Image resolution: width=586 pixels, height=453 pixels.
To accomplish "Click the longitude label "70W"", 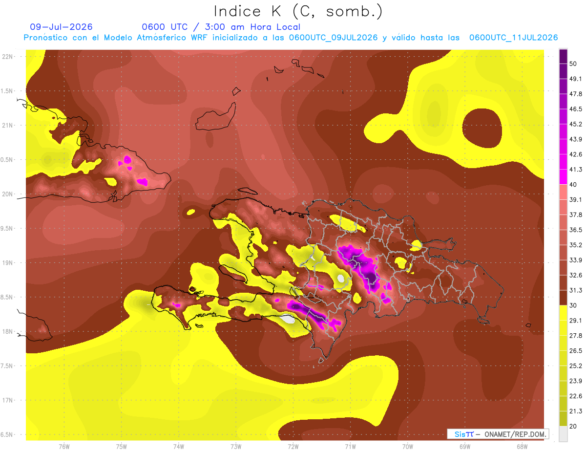I will coord(408,446).
